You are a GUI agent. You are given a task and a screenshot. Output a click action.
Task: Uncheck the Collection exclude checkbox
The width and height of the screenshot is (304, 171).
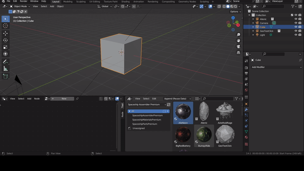tap(292, 15)
